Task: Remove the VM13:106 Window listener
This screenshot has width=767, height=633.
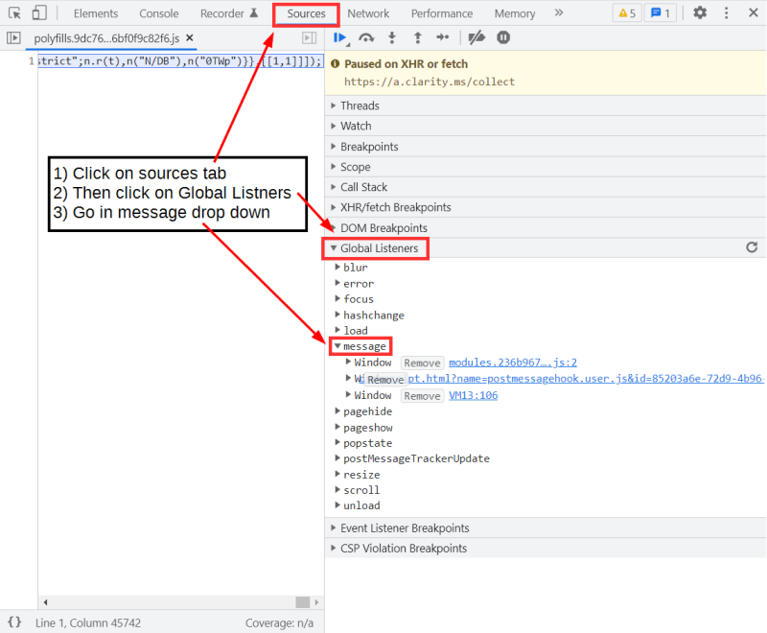Action: point(422,396)
